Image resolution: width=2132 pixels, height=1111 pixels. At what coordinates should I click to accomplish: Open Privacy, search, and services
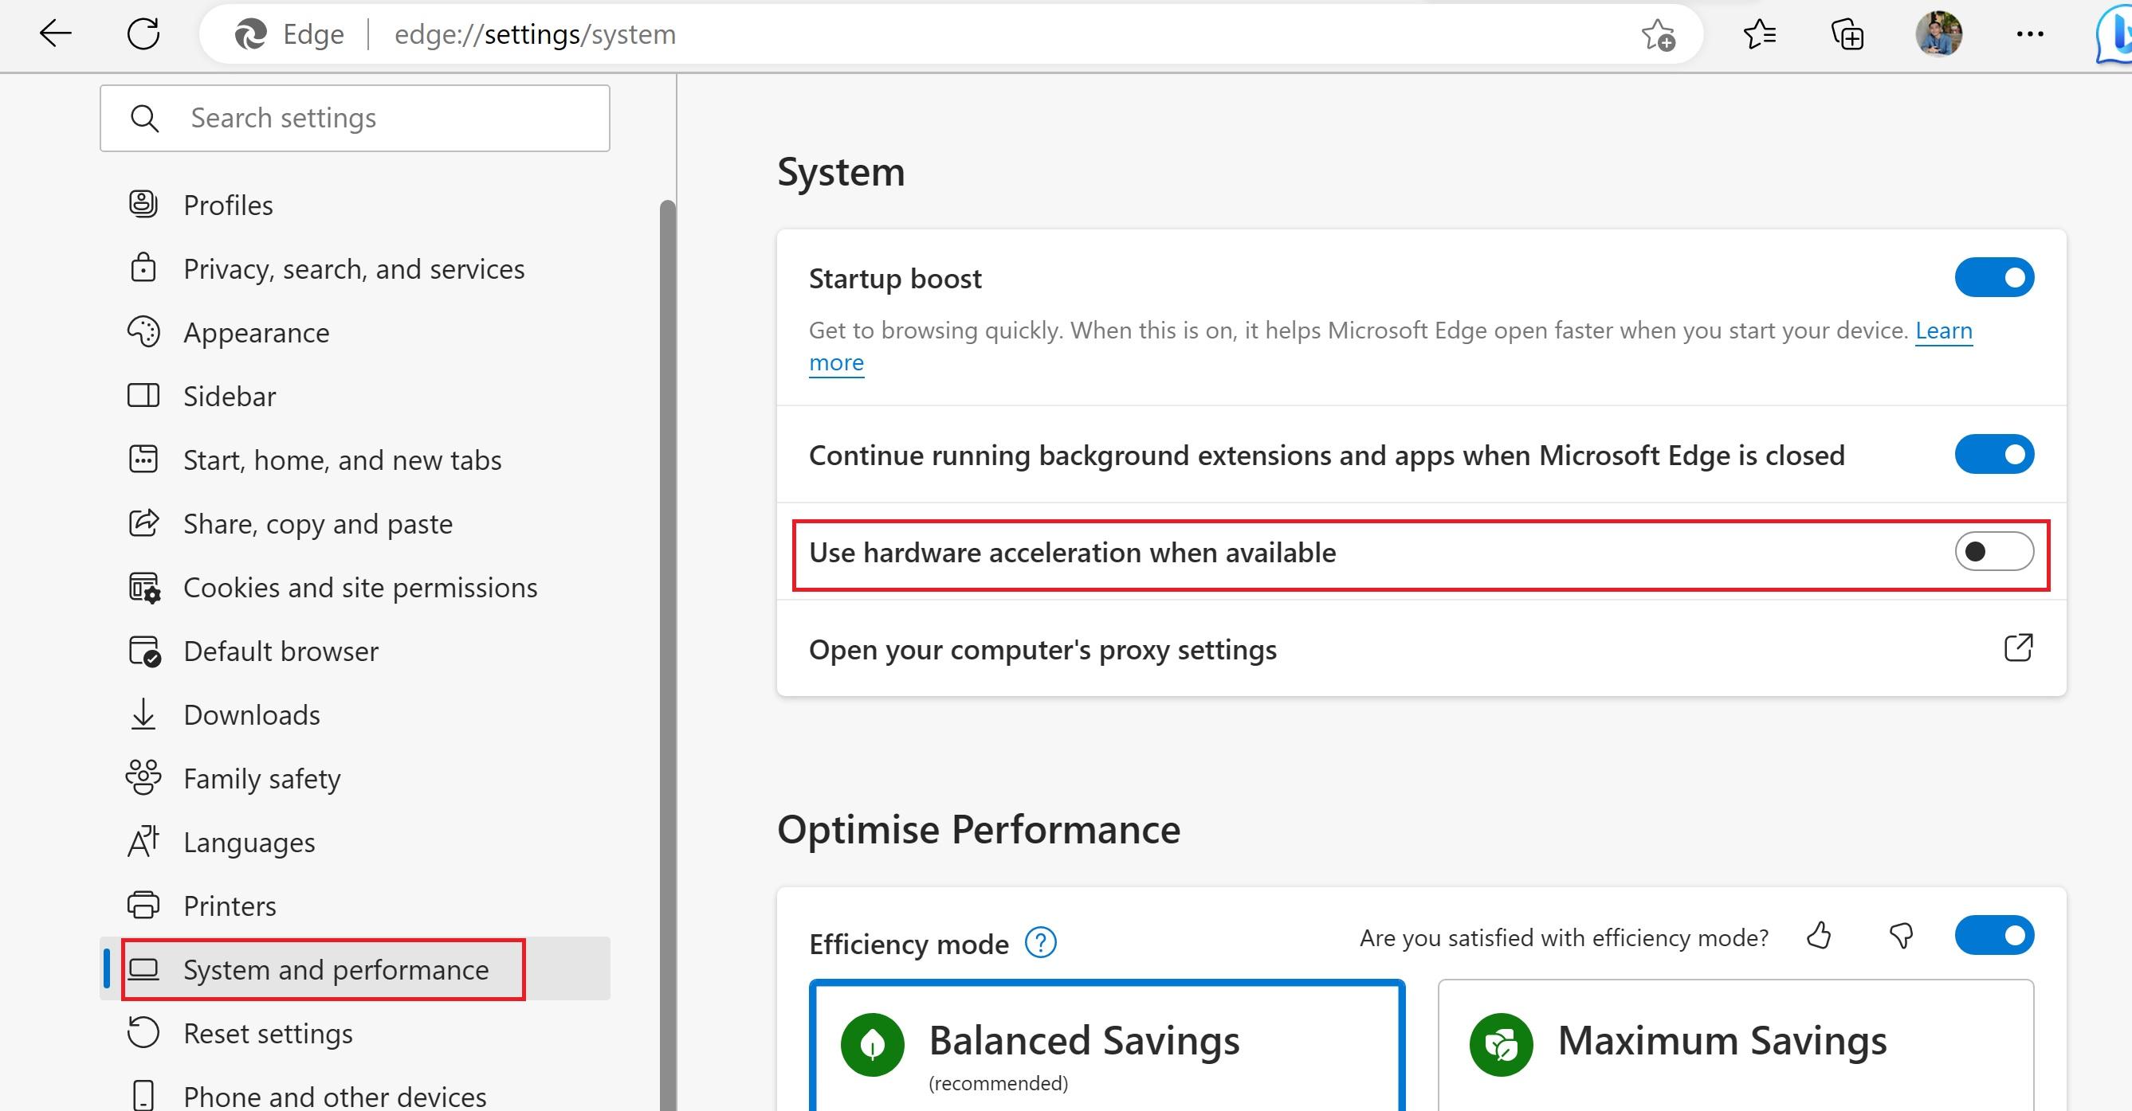pyautogui.click(x=355, y=268)
